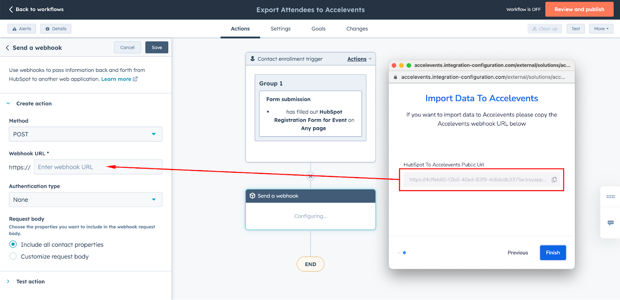
Task: Select Include all contact properties
Action: [13, 244]
